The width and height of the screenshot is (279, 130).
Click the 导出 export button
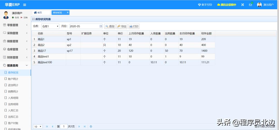pyautogui.click(x=122, y=26)
